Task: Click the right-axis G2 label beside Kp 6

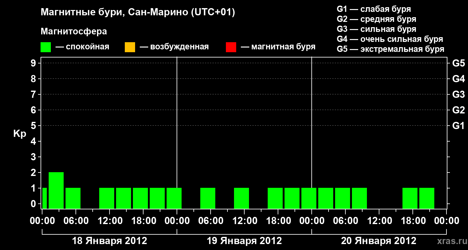Action: [x=458, y=110]
